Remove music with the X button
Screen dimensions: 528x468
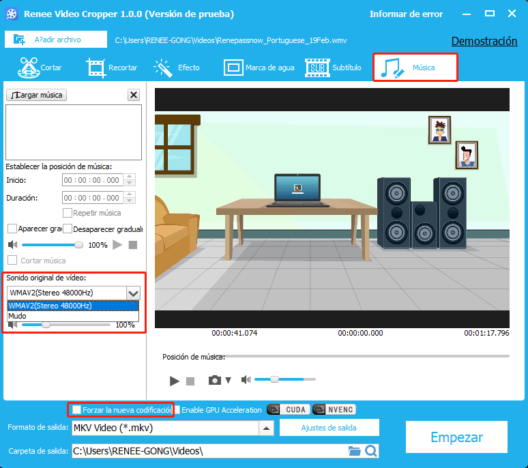[x=134, y=95]
